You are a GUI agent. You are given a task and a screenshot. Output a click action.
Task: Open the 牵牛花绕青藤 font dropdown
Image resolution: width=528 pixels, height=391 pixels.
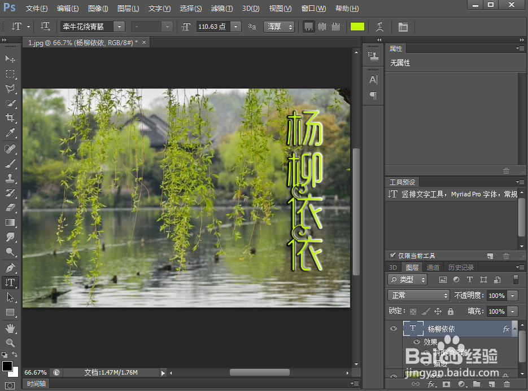(119, 27)
